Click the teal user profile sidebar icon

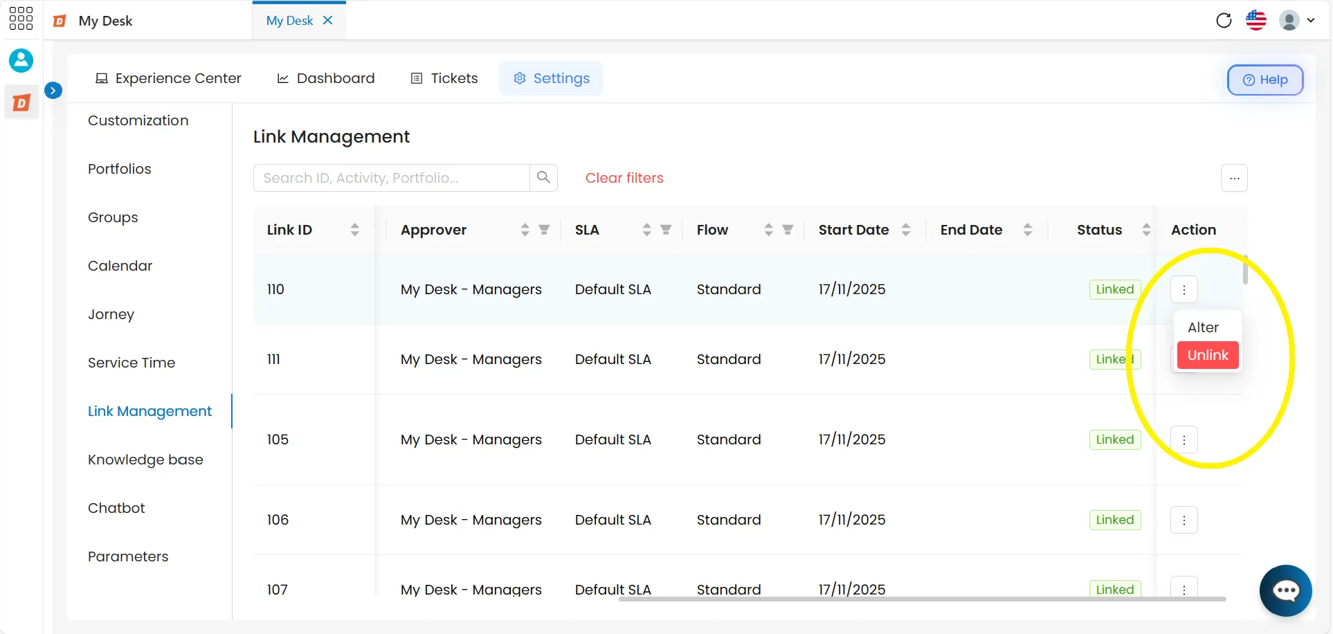(x=21, y=60)
